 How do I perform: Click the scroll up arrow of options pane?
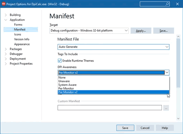pos(178,37)
